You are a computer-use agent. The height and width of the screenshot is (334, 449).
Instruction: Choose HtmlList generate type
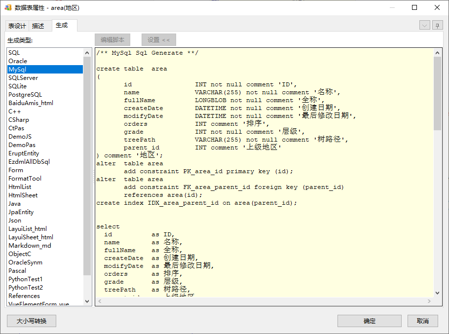(45, 186)
